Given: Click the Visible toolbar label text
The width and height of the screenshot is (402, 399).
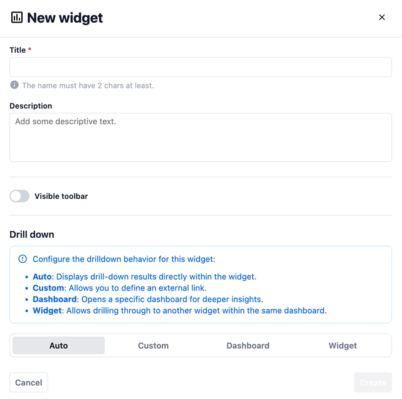Looking at the screenshot, I should tap(61, 196).
